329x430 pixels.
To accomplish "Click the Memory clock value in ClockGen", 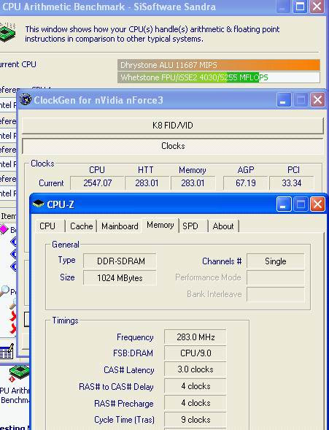I will 193,183.
